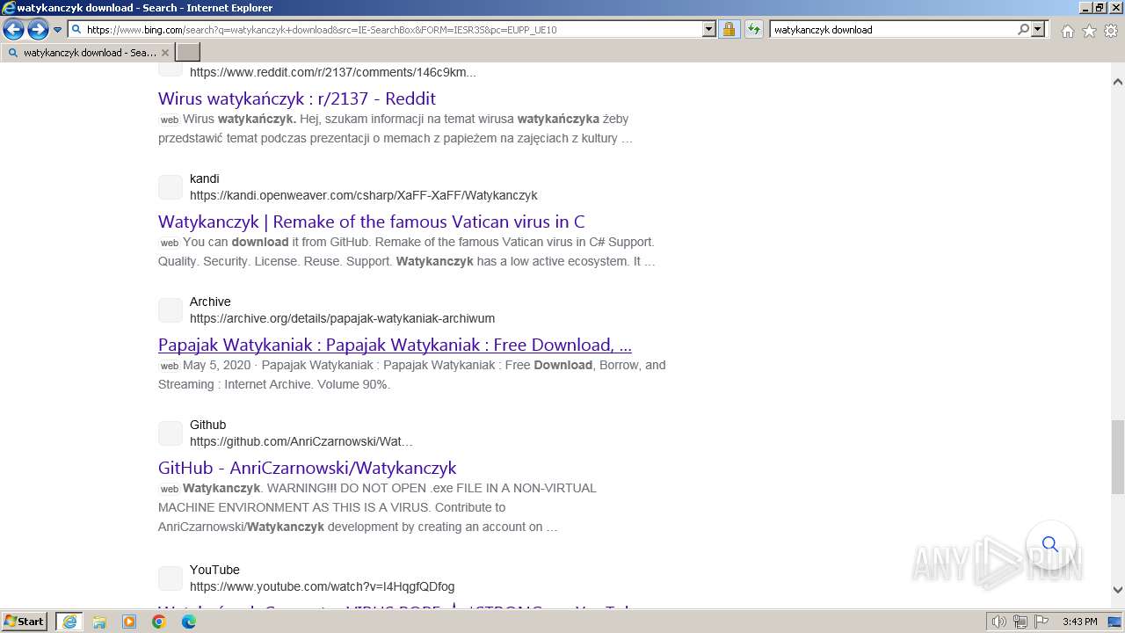Image resolution: width=1125 pixels, height=633 pixels.
Task: Click the floating blue search magnifier button
Action: tap(1050, 544)
